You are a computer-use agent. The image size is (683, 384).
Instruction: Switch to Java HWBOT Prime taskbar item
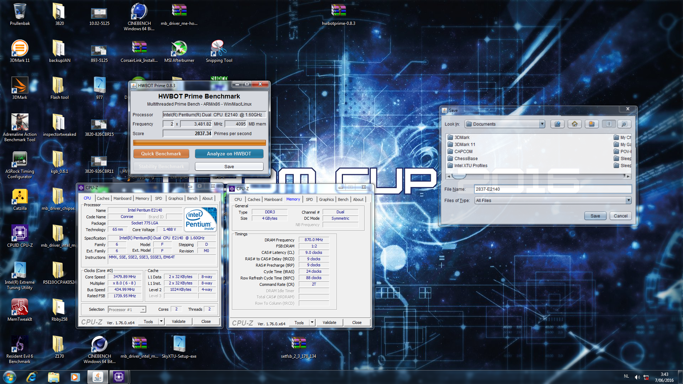97,377
